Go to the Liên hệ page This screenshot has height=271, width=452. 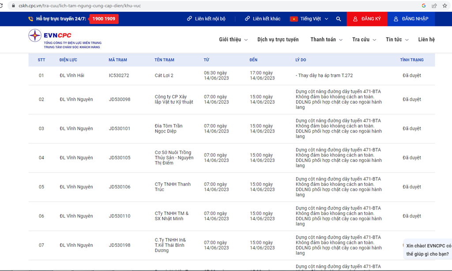[x=426, y=40]
